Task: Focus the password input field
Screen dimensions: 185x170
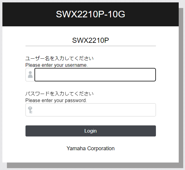Action: [95, 110]
